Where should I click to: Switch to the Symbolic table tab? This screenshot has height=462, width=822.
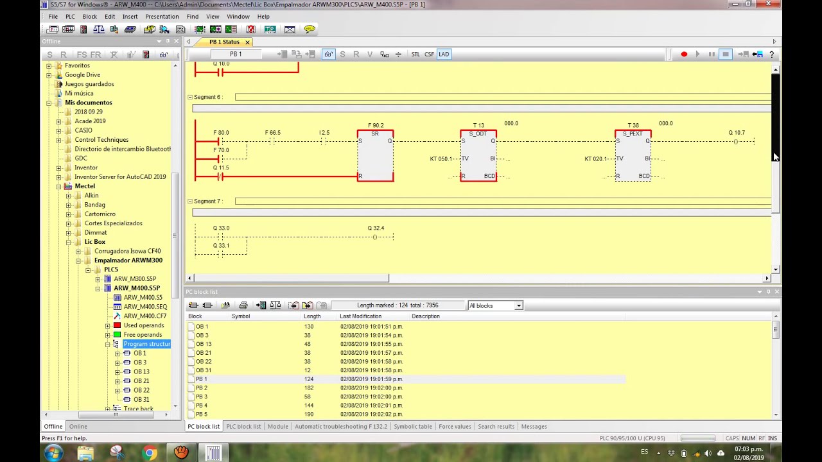pos(412,426)
